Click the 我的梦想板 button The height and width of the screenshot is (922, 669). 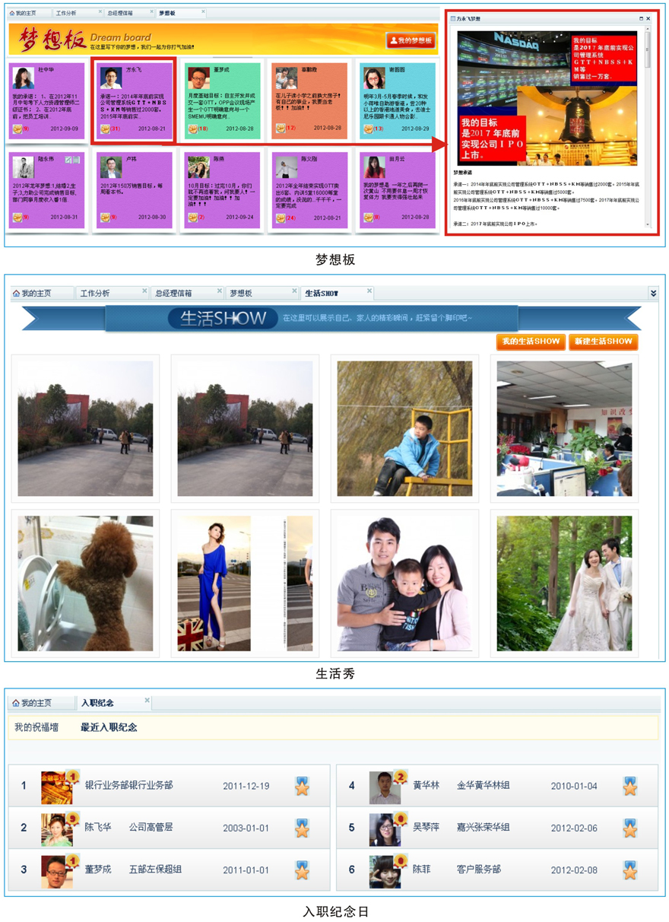[x=411, y=40]
